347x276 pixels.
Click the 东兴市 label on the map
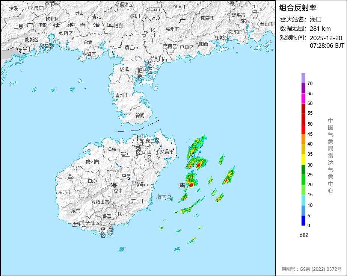25,49
